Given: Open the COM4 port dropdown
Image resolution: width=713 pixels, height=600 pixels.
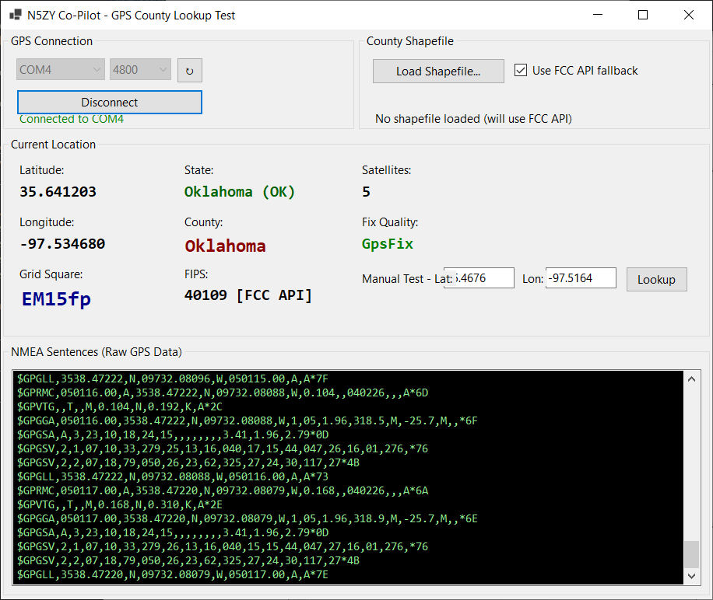Looking at the screenshot, I should tap(61, 70).
